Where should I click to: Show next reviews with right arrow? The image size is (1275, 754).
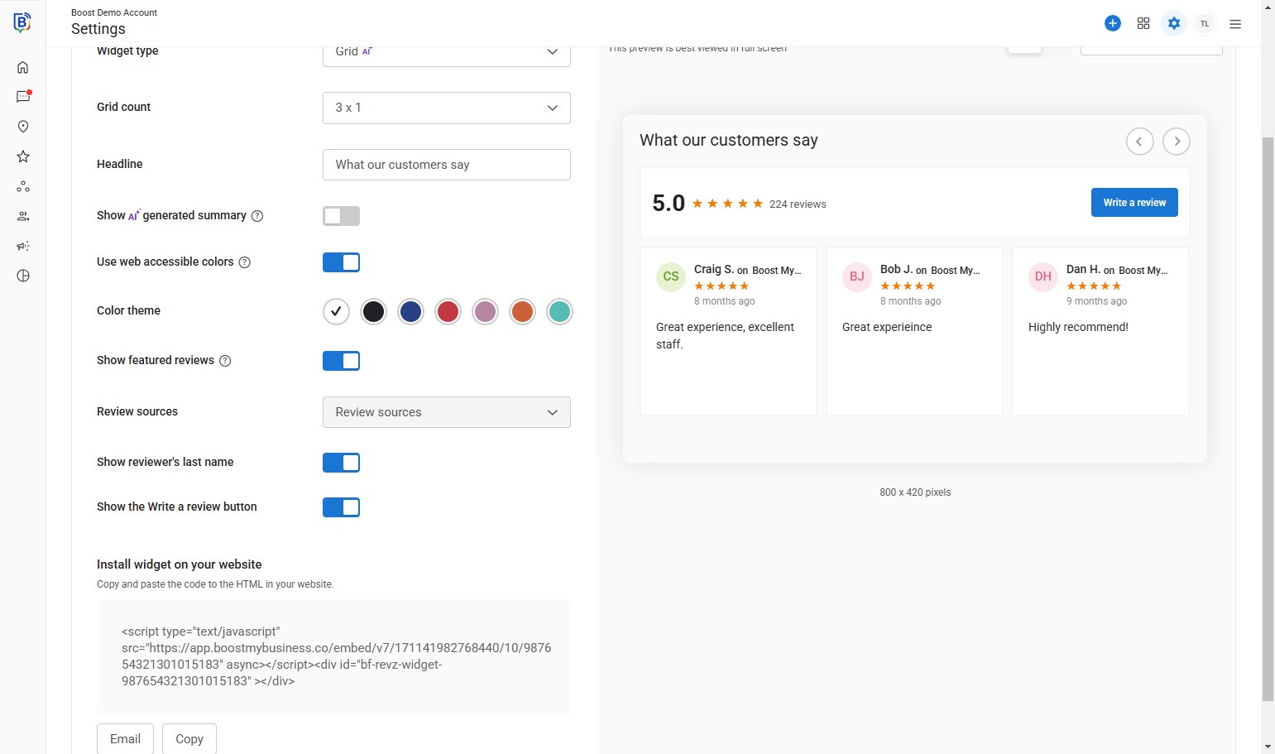[1177, 142]
